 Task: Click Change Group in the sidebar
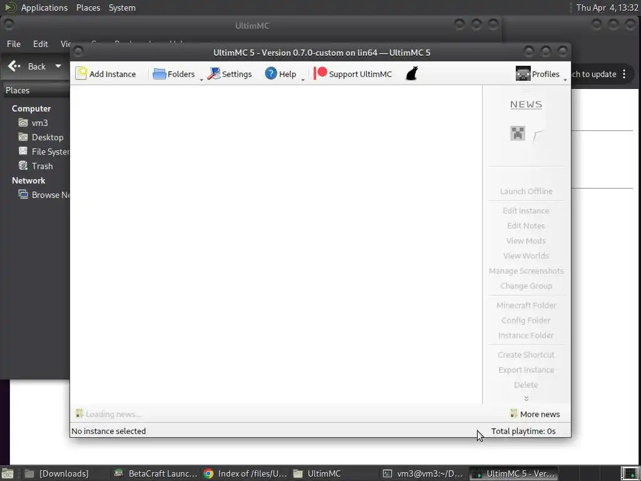click(526, 286)
